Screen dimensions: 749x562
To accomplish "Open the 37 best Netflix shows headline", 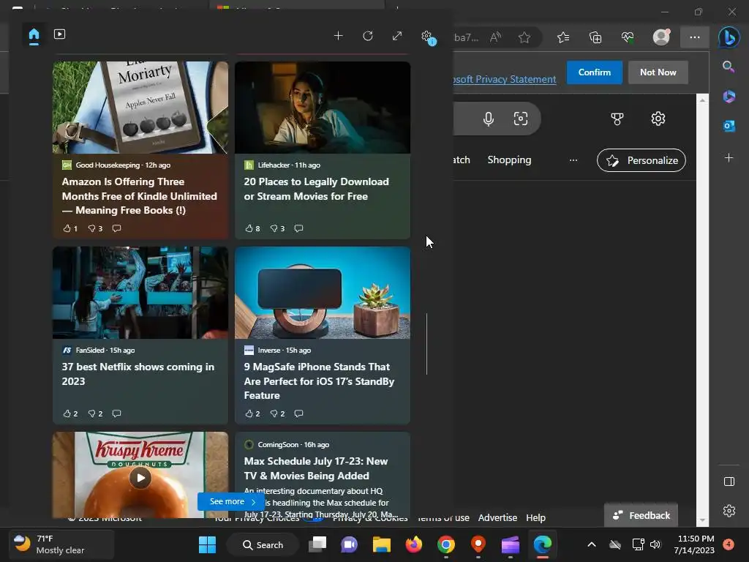I will click(x=138, y=374).
